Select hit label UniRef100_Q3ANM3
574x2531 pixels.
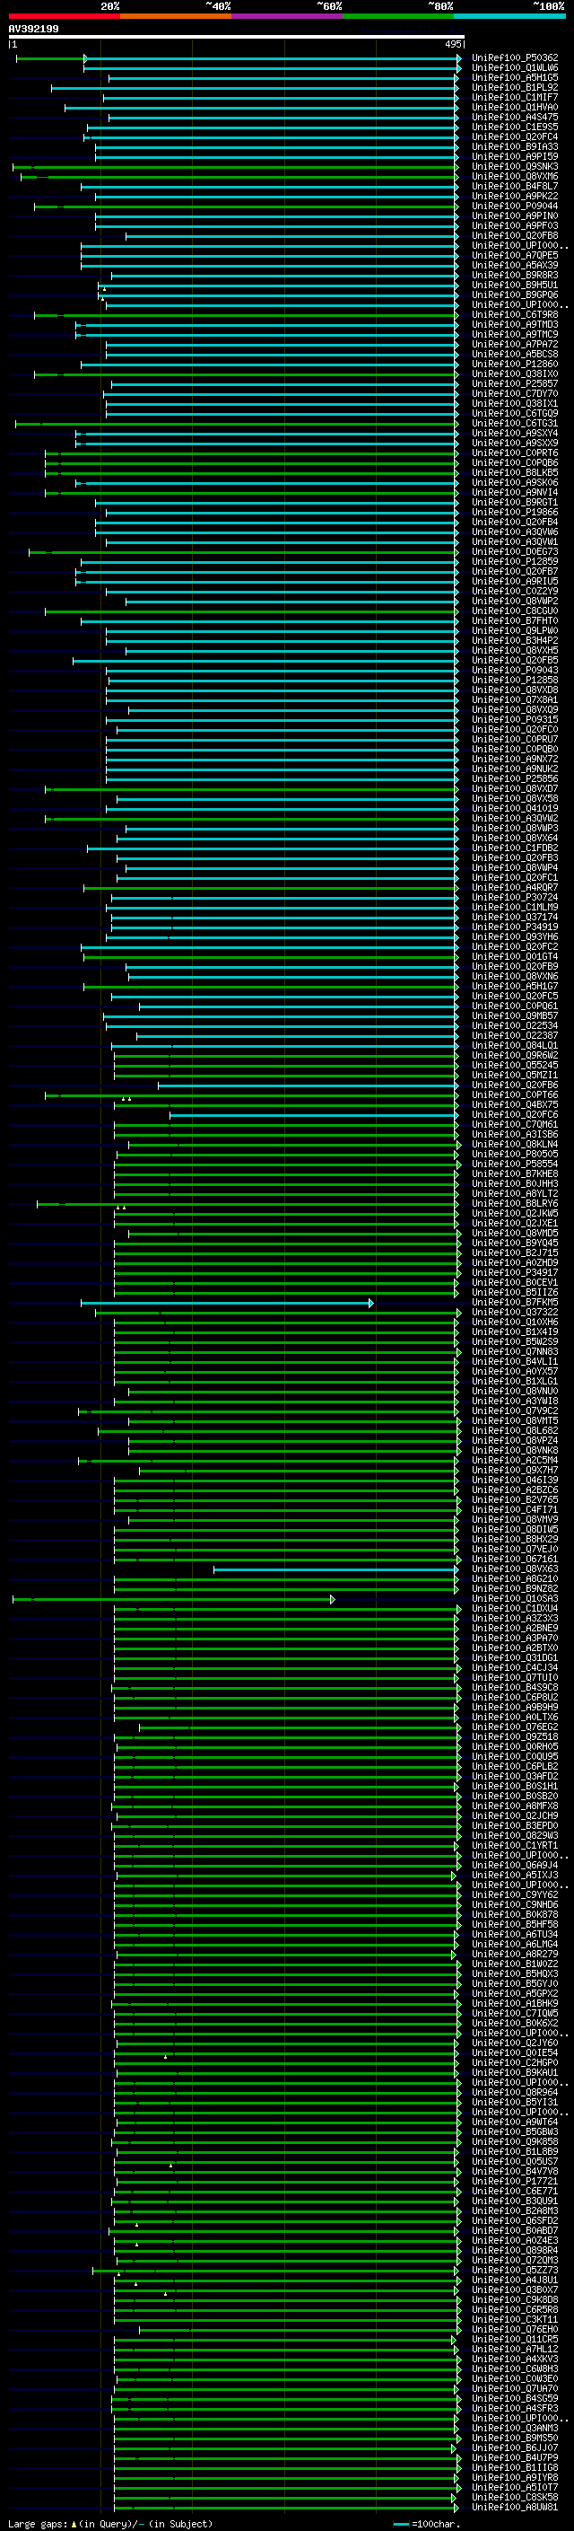click(515, 2429)
